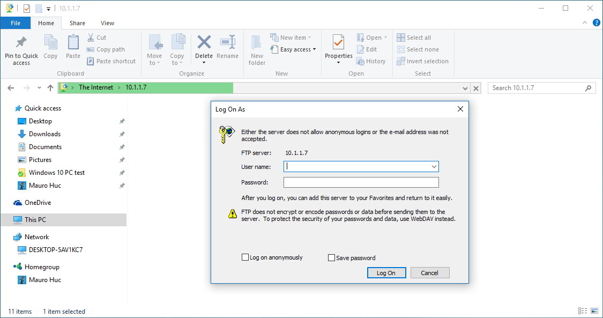This screenshot has width=603, height=318.
Task: Select This PC in the sidebar
Action: point(35,220)
